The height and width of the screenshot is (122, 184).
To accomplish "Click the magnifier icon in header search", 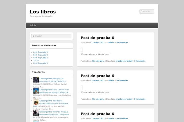I will pyautogui.click(x=141, y=12).
